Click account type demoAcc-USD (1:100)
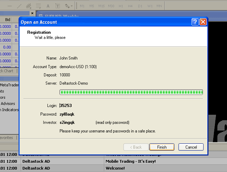The width and height of the screenshot is (227, 172). pyautogui.click(x=78, y=67)
